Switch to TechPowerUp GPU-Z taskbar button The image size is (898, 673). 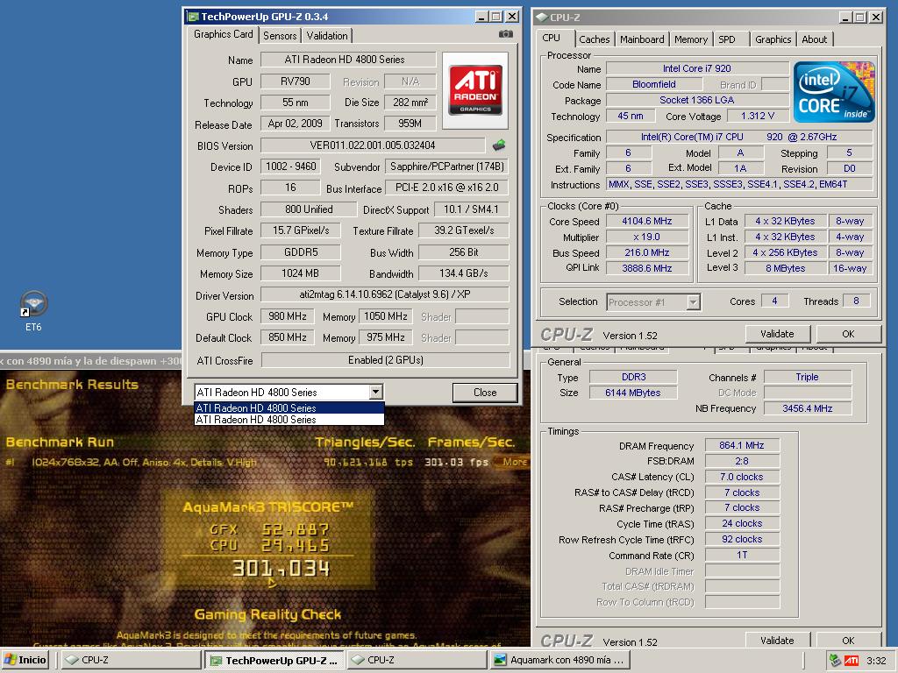[274, 660]
